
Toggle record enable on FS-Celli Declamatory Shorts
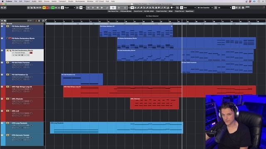(31, 53)
